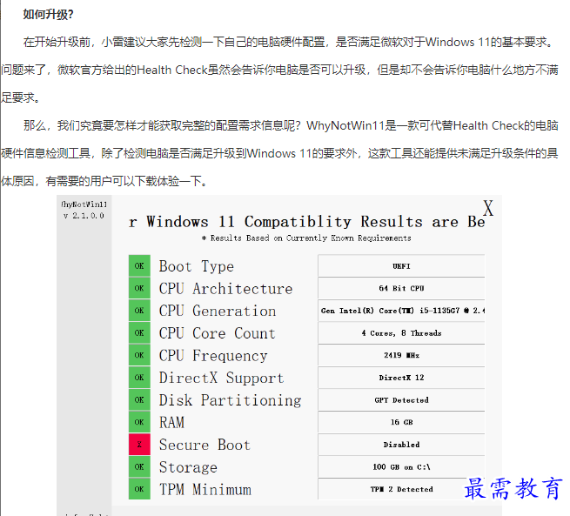Image resolution: width=570 pixels, height=516 pixels.
Task: Click the OK status box for Storage
Action: coord(139,467)
